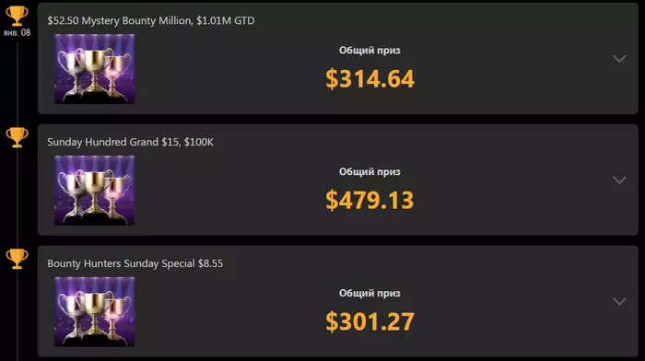This screenshot has width=645, height=361.
Task: Click the $301.27 prize amount
Action: click(369, 321)
